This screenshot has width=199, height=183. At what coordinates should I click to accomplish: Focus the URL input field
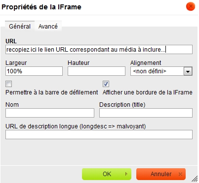(99, 50)
